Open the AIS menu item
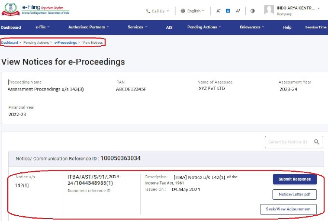The image size is (328, 221). tap(169, 27)
